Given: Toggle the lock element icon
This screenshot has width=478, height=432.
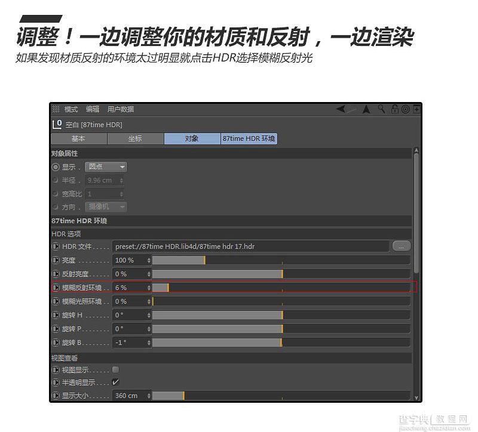Looking at the screenshot, I should tap(395, 109).
